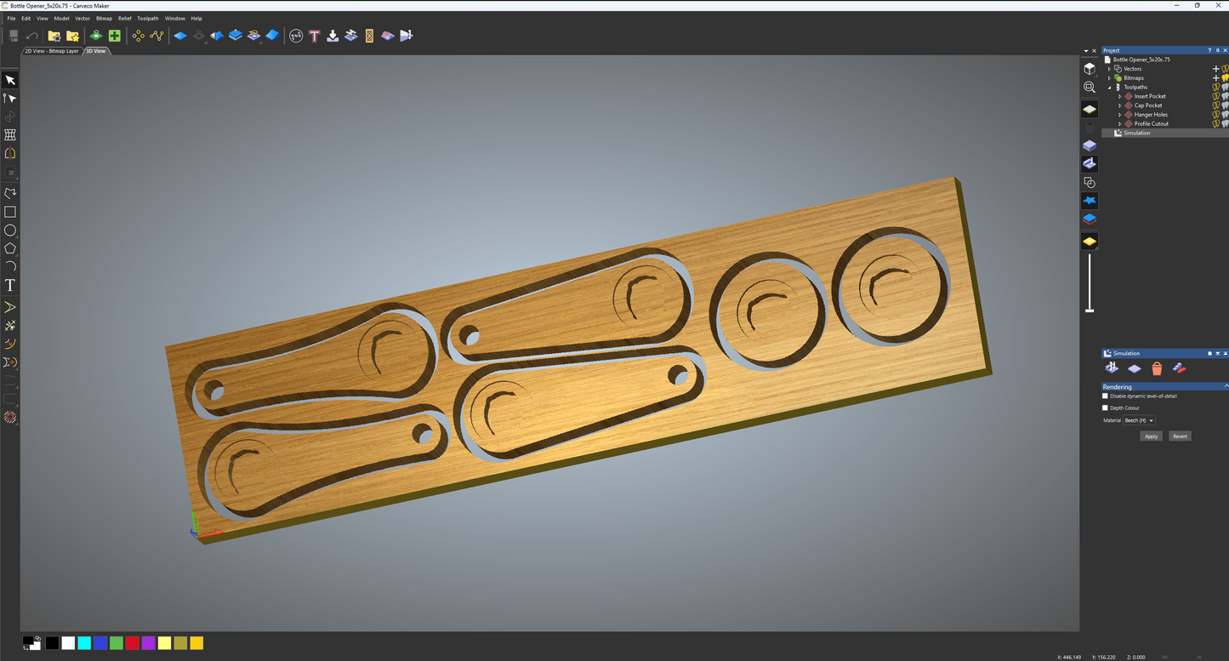This screenshot has height=661, width=1229.
Task: Click the orange bucket delete simulation icon
Action: 1157,368
